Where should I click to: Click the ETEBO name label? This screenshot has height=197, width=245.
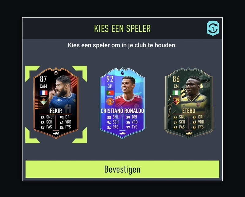(189, 111)
